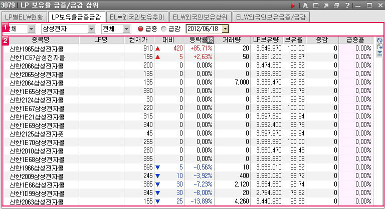Viewport: 385px width, 209px height.
Task: Click the LP holding amount 3,549,970
Action: (269, 48)
